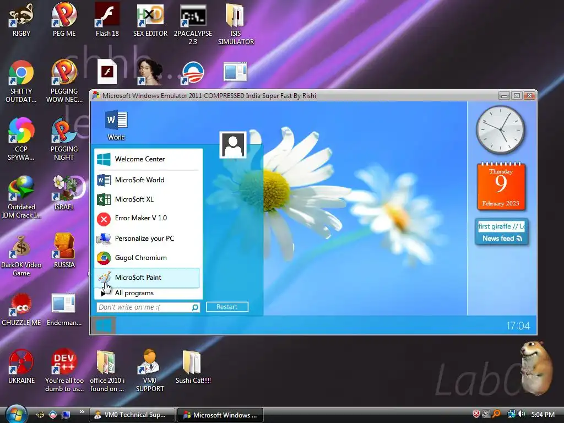564x423 pixels.
Task: Click the volume speaker tray icon
Action: tap(521, 414)
